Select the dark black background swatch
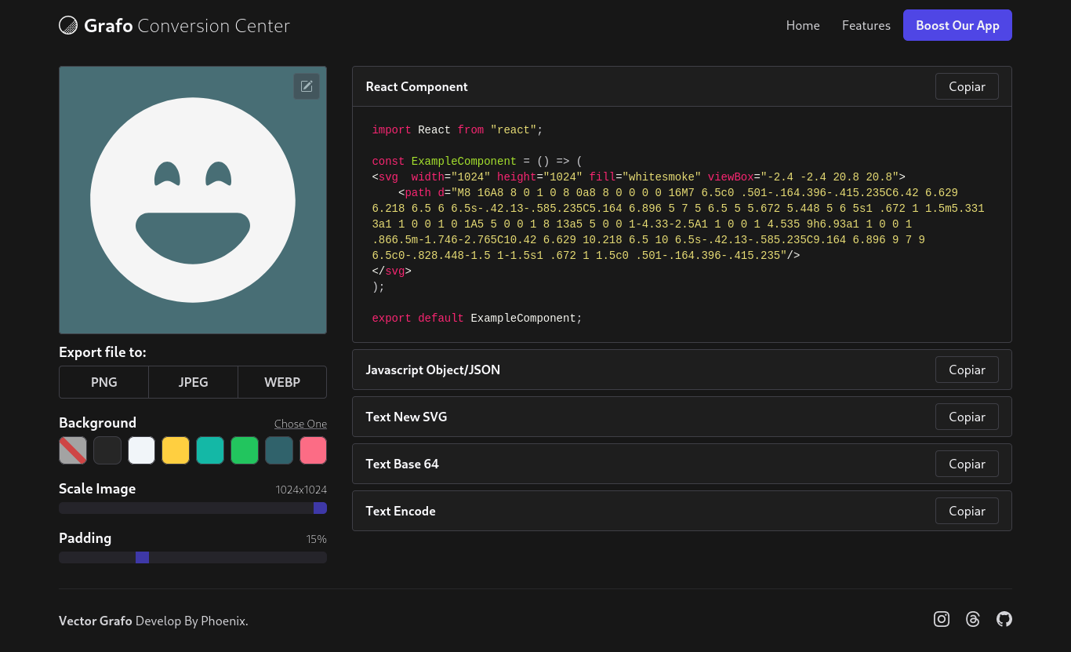Viewport: 1071px width, 652px height. pyautogui.click(x=107, y=450)
